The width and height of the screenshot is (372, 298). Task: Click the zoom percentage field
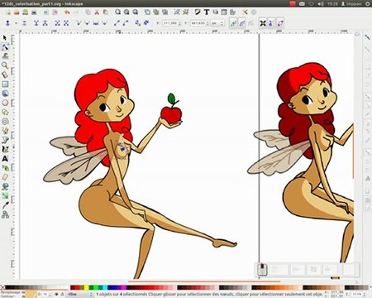coord(357,294)
